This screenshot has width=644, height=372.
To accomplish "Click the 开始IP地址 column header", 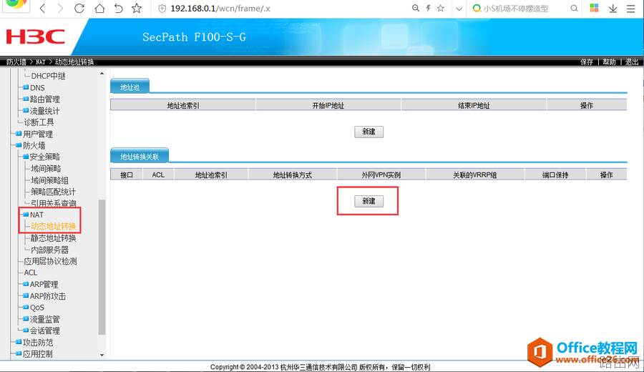I will (x=328, y=106).
